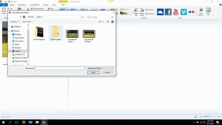This screenshot has height=125, width=222.
Task: Click the change view icon in dialog
Action: click(100, 22)
